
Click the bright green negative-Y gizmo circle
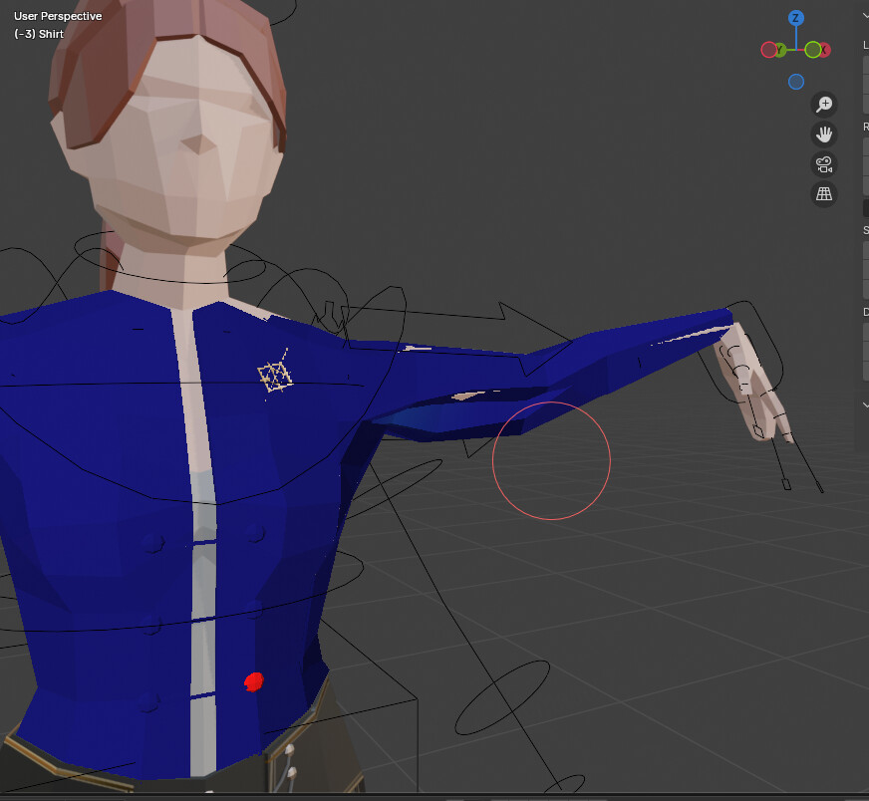813,50
